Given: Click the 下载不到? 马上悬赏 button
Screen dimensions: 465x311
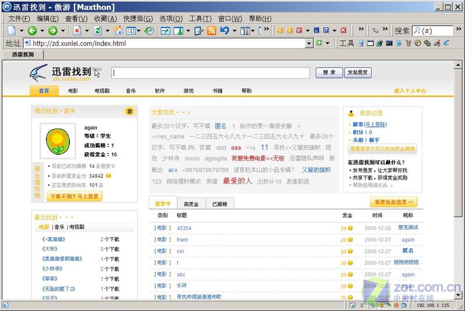Looking at the screenshot, I should click(x=74, y=196).
